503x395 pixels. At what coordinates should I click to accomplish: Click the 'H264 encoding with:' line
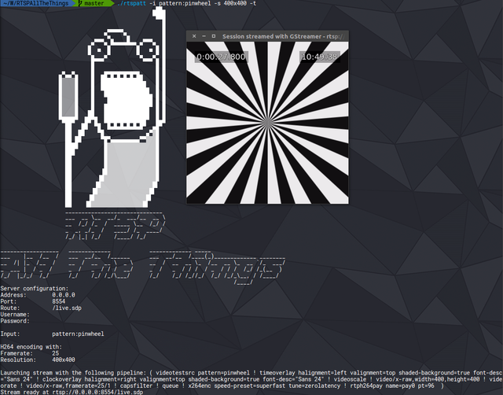pyautogui.click(x=31, y=346)
